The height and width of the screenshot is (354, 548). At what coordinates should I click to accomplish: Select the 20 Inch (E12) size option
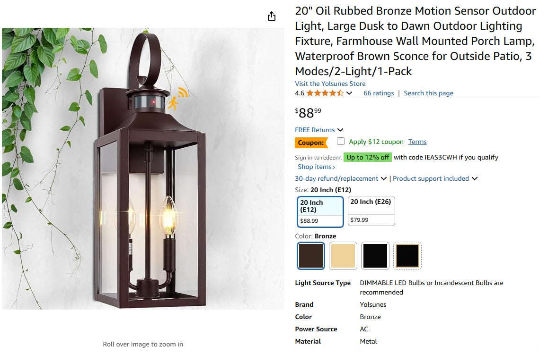tap(320, 211)
